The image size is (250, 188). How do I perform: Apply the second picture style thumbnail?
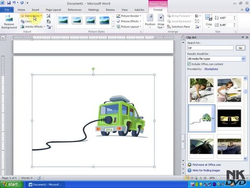(x=77, y=20)
